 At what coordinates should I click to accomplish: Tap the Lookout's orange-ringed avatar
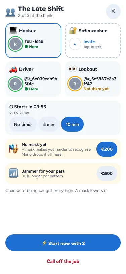click(75, 84)
